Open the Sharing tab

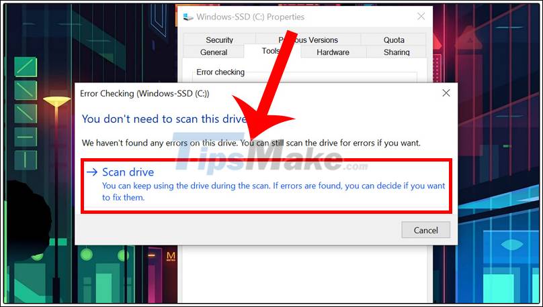pos(396,52)
